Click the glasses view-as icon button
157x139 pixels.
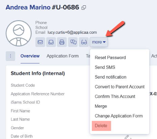tap(84, 42)
